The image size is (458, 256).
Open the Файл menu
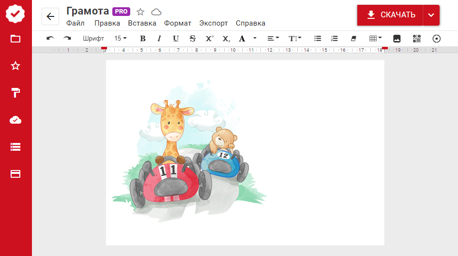pyautogui.click(x=76, y=23)
